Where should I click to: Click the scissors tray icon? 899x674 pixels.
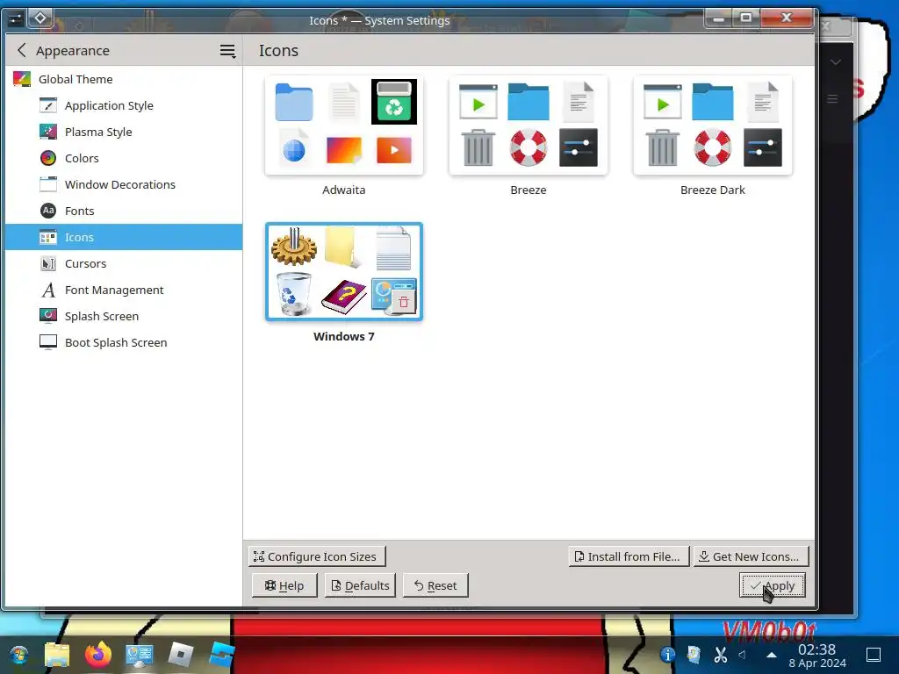coord(720,655)
